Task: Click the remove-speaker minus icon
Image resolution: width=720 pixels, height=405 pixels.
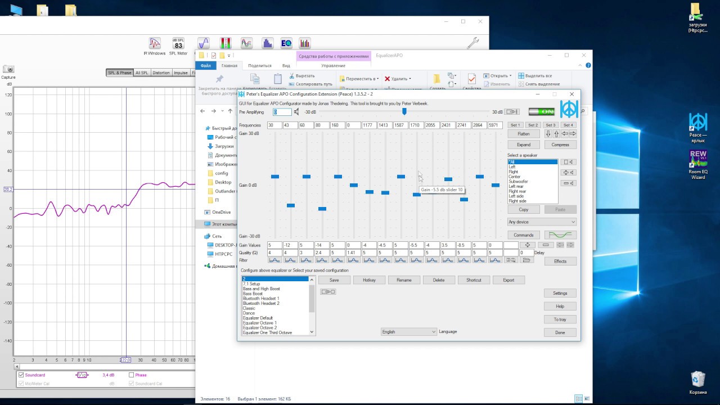Action: pyautogui.click(x=569, y=183)
